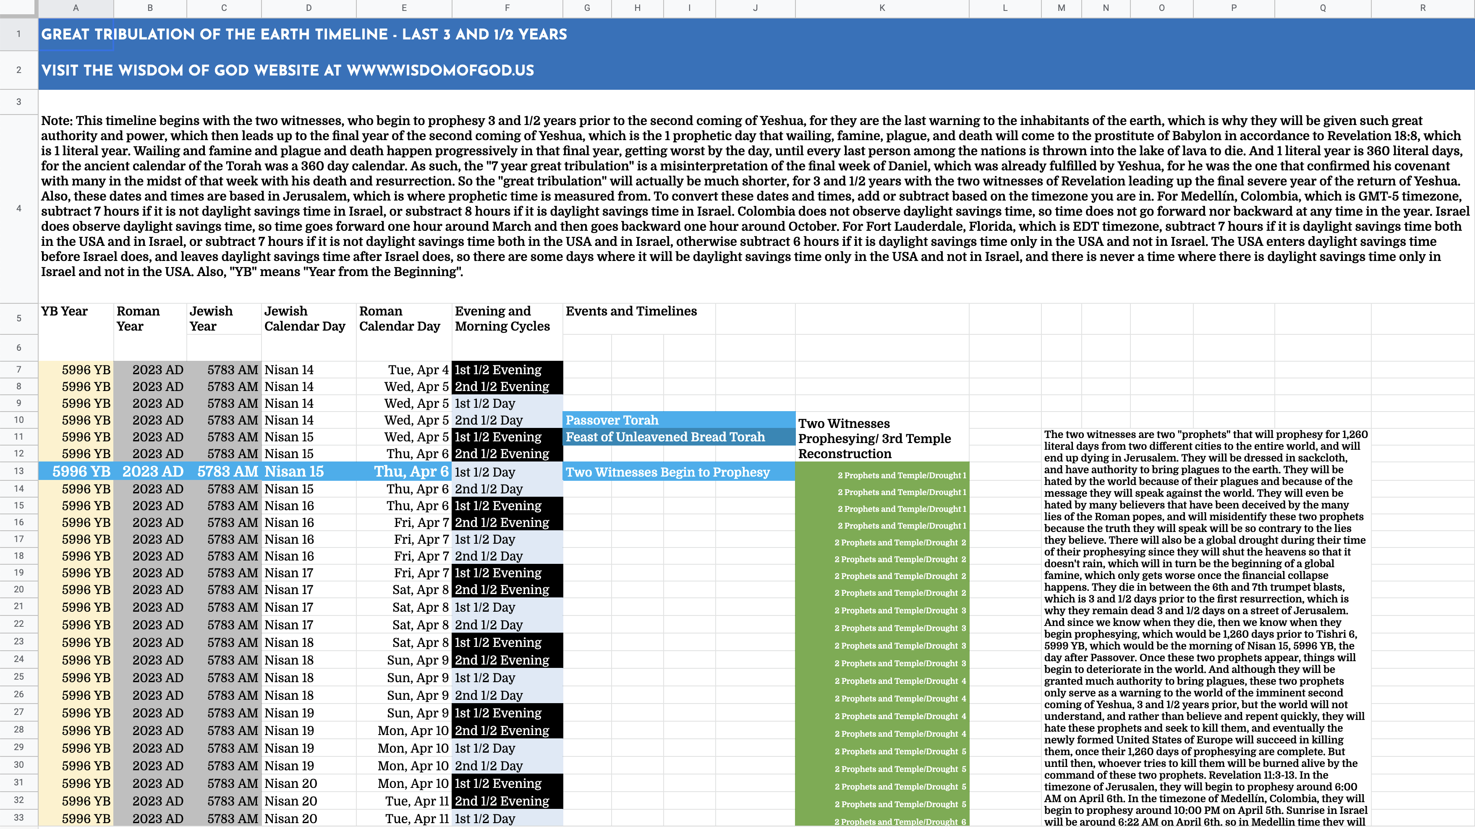Click 1st 1/2 Day cell in row 13
The image size is (1475, 829).
(507, 472)
